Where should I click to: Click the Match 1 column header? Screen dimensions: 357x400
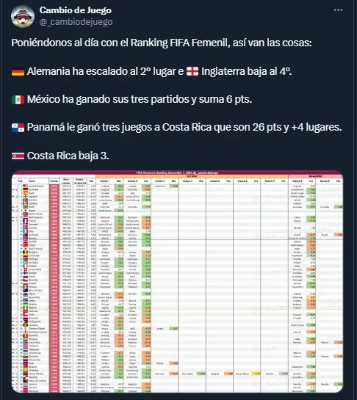pyautogui.click(x=105, y=181)
